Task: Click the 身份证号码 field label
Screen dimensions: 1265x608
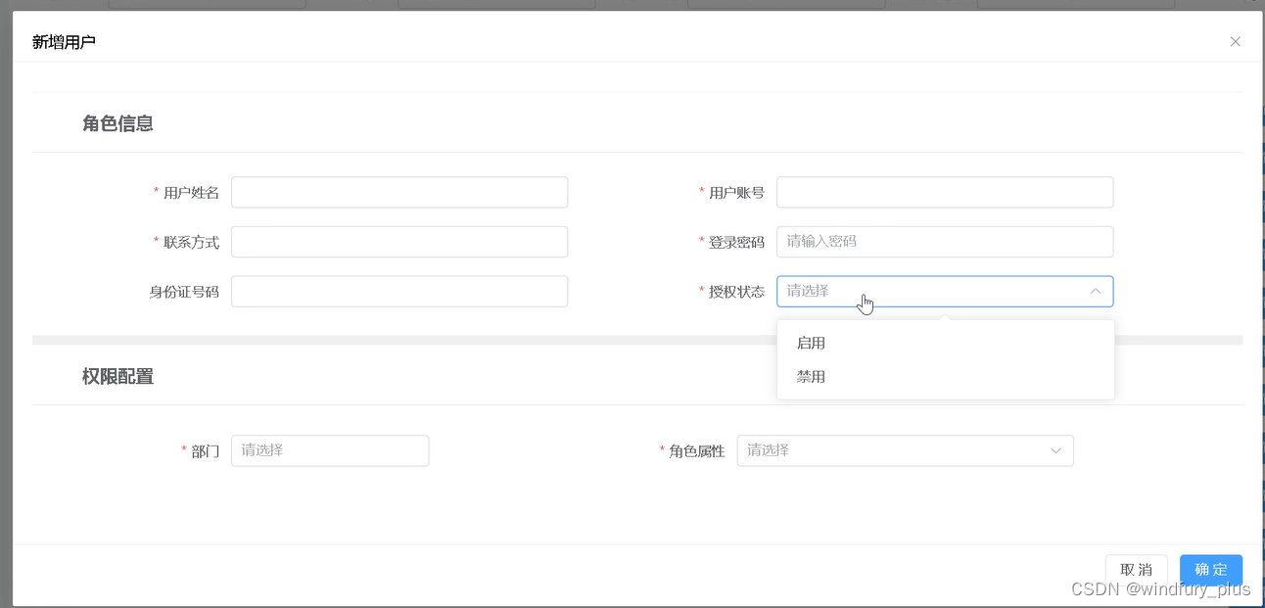Action: (x=184, y=292)
